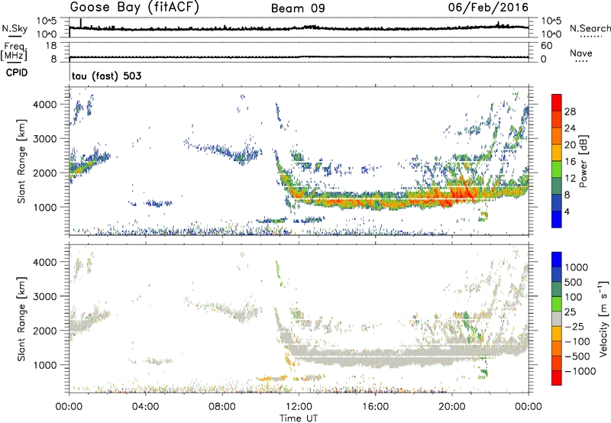Viewport: 611px width, 423px height.
Task: Click the 'Time UT' axis title
Action: point(299,418)
